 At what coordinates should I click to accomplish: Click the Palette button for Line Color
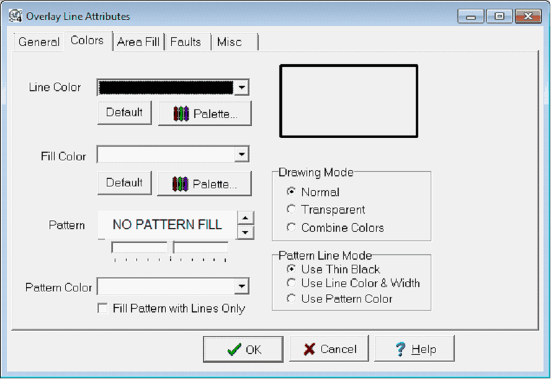(205, 114)
